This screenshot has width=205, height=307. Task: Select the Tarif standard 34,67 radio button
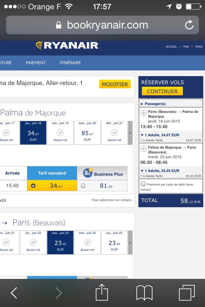(x=33, y=186)
